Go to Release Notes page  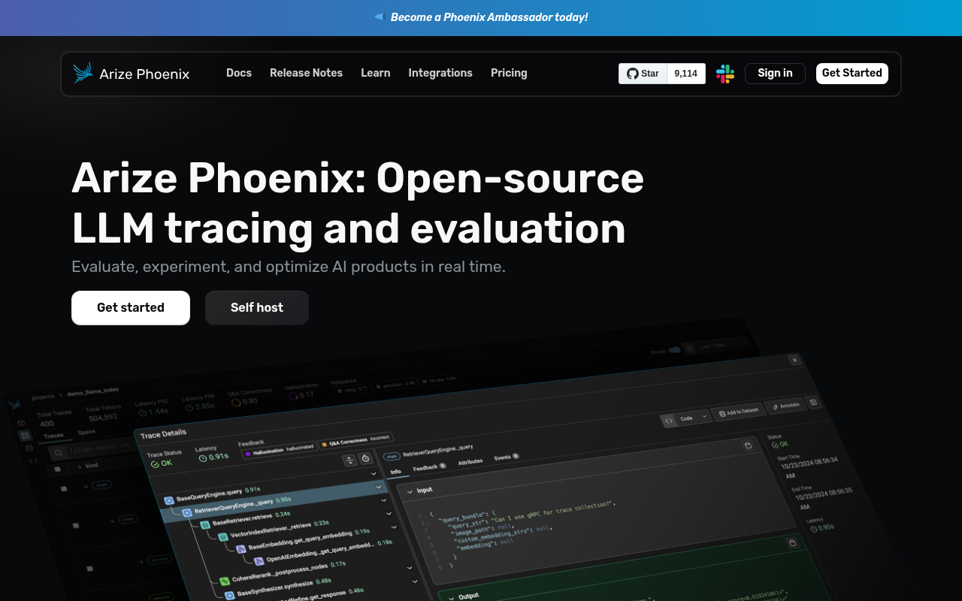306,73
